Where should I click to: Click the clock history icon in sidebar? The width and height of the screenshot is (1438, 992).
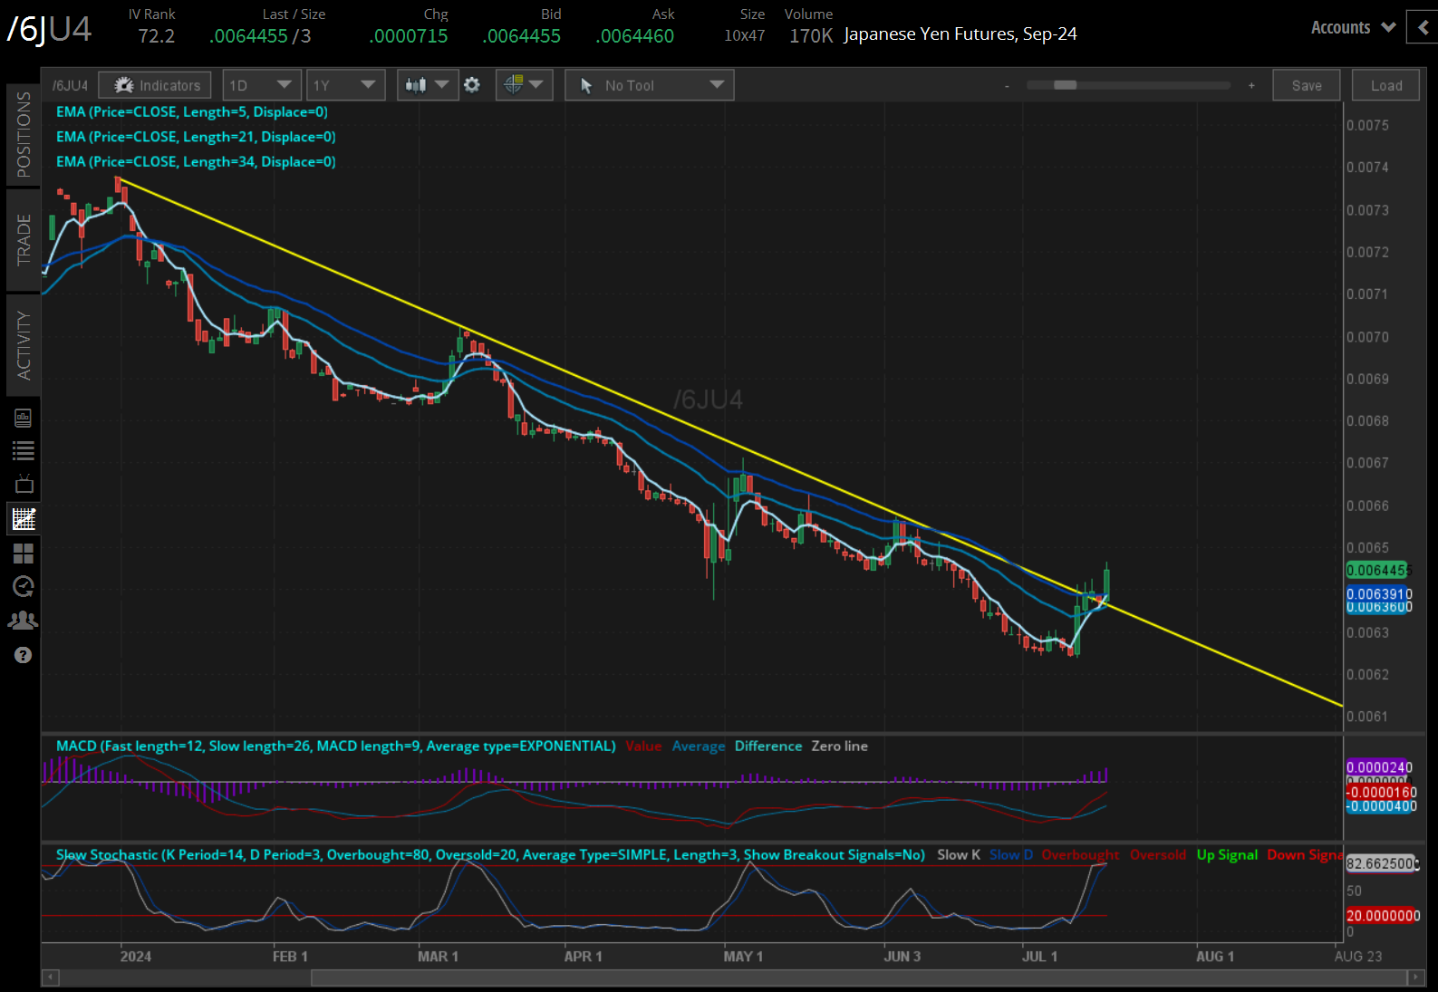23,587
